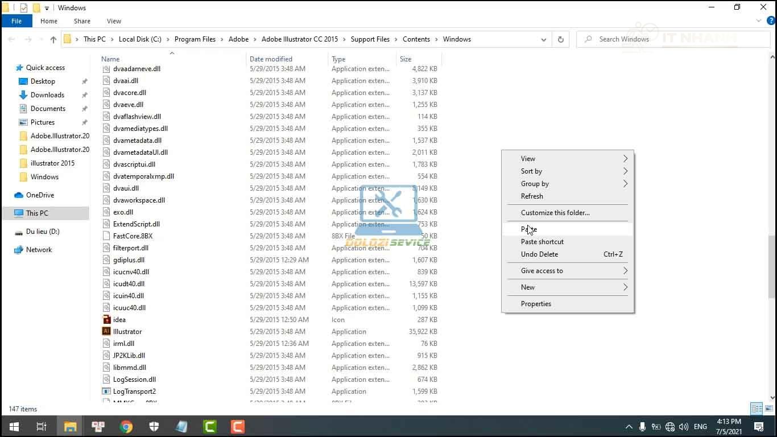Open Task View on the taskbar

pyautogui.click(x=42, y=426)
